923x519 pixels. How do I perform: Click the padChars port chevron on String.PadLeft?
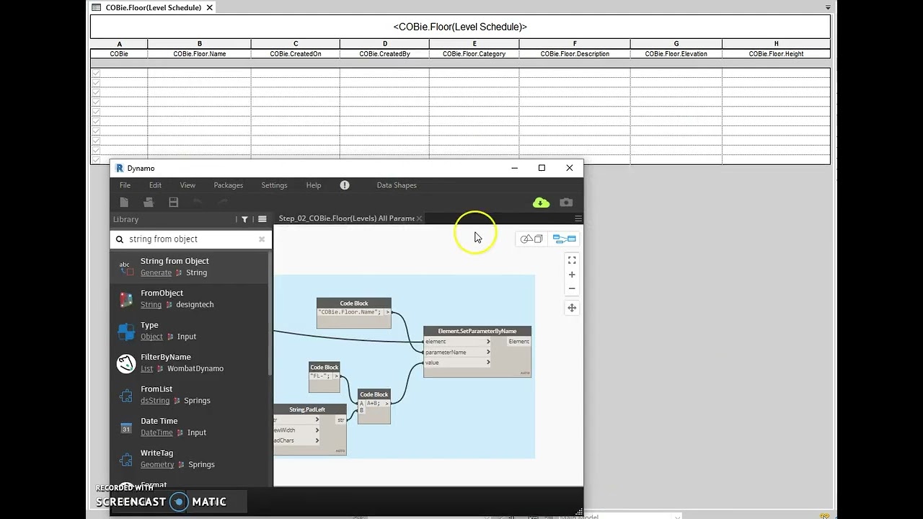click(x=317, y=440)
